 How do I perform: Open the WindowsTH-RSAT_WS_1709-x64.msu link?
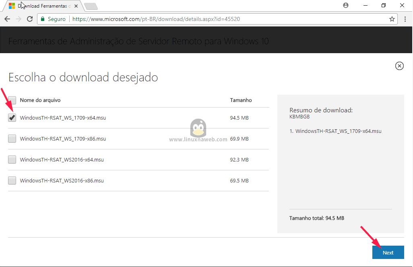click(64, 118)
